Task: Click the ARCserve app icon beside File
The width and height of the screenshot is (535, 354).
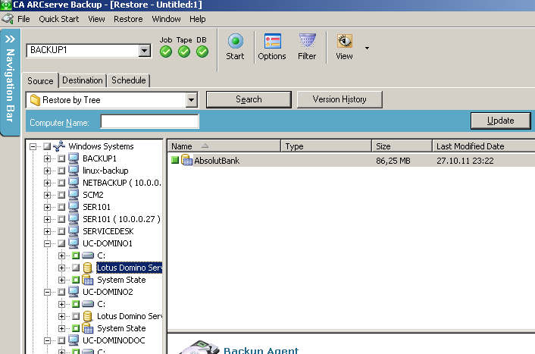Action: coord(8,19)
